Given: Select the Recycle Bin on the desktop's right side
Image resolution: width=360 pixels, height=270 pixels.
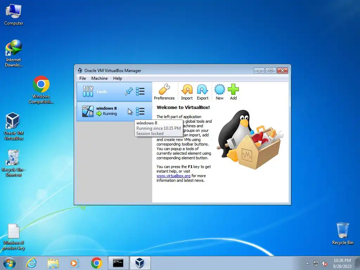Looking at the screenshot, I should (342, 233).
